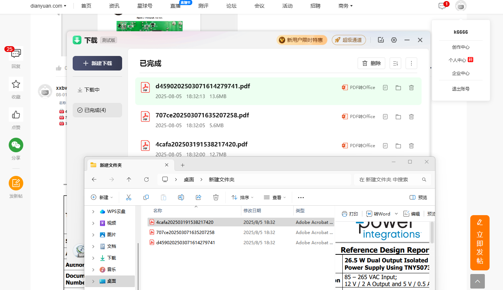This screenshot has height=290, width=503.
Task: Open the three-dot see more menu in Explorer
Action: pos(301,197)
